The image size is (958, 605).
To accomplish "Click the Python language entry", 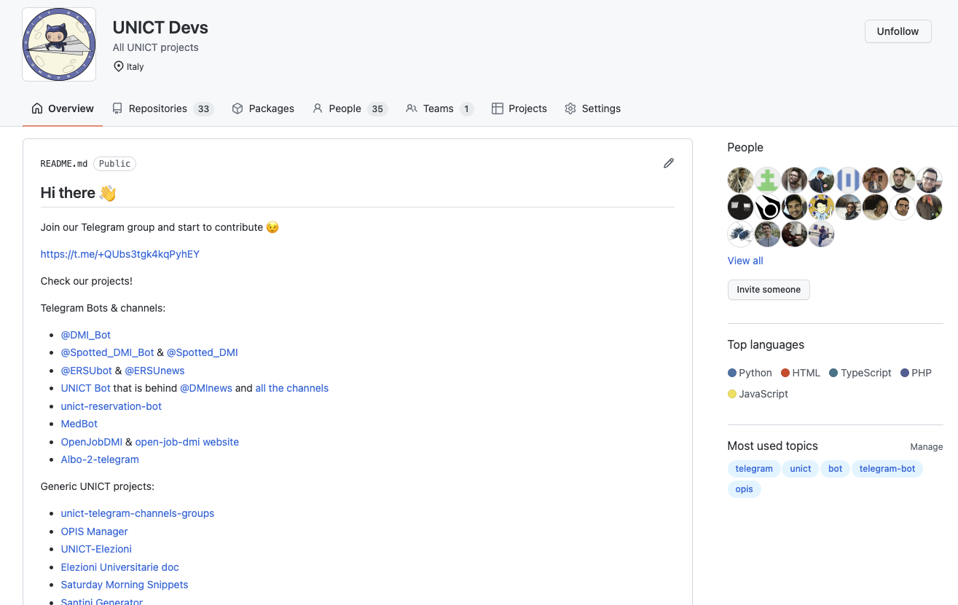I will click(750, 373).
